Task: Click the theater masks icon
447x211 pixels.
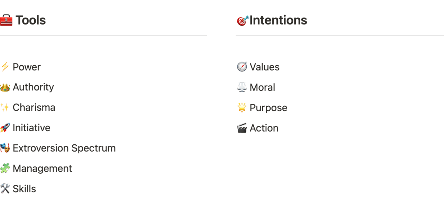Action: tap(5, 148)
